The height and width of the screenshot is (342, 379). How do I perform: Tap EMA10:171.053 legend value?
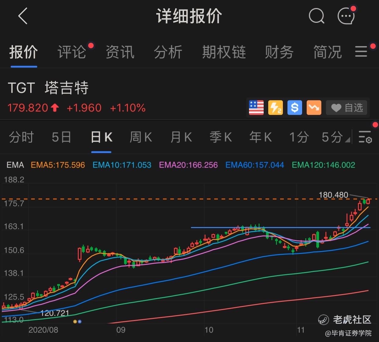coord(122,165)
